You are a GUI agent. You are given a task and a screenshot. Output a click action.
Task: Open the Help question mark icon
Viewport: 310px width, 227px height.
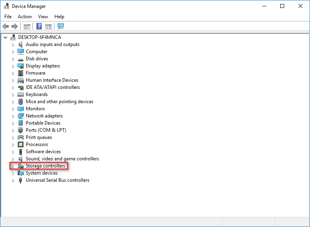(x=39, y=26)
